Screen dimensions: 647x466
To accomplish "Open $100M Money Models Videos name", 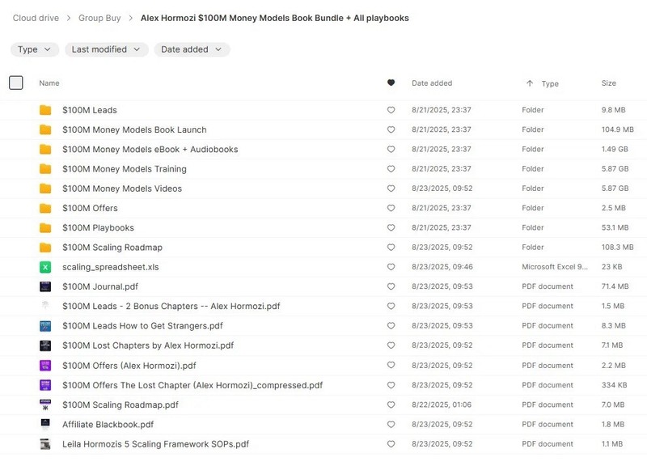I will 122,189.
